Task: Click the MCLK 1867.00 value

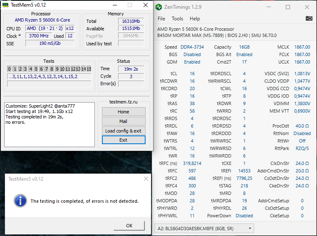Action: coord(302,47)
